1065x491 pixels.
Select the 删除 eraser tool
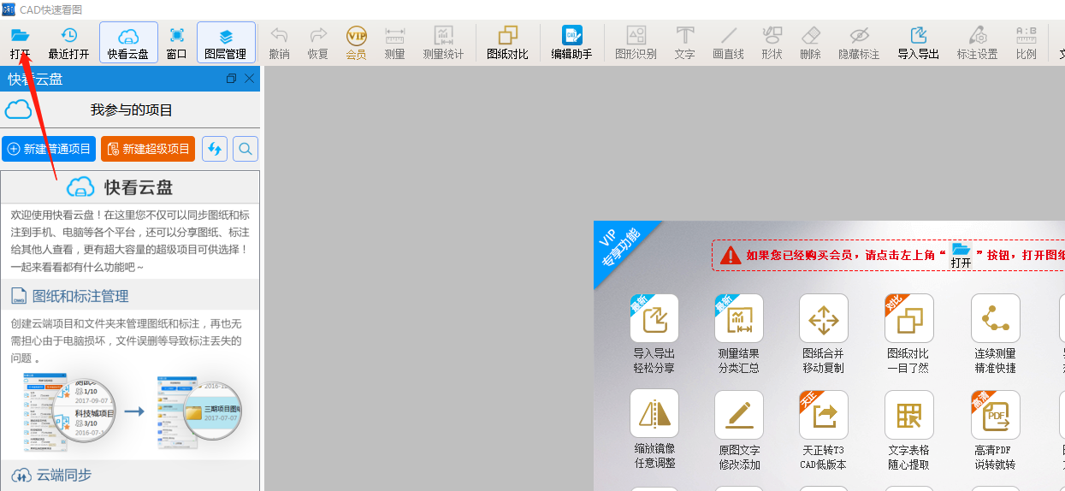pos(811,43)
